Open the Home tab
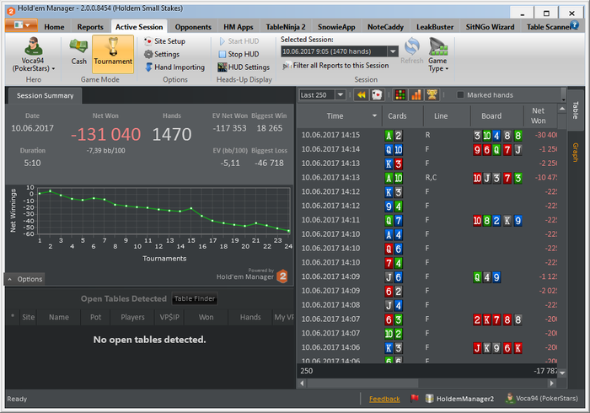 click(54, 27)
